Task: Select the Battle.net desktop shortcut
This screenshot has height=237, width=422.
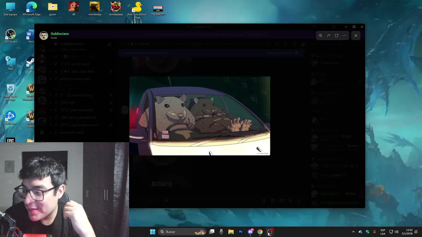Action: [11, 118]
